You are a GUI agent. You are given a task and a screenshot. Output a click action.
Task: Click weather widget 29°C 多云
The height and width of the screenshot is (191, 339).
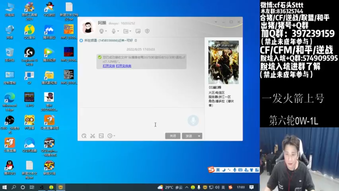[x=170, y=187]
